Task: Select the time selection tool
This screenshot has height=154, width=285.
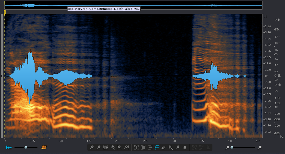Action: [136, 147]
